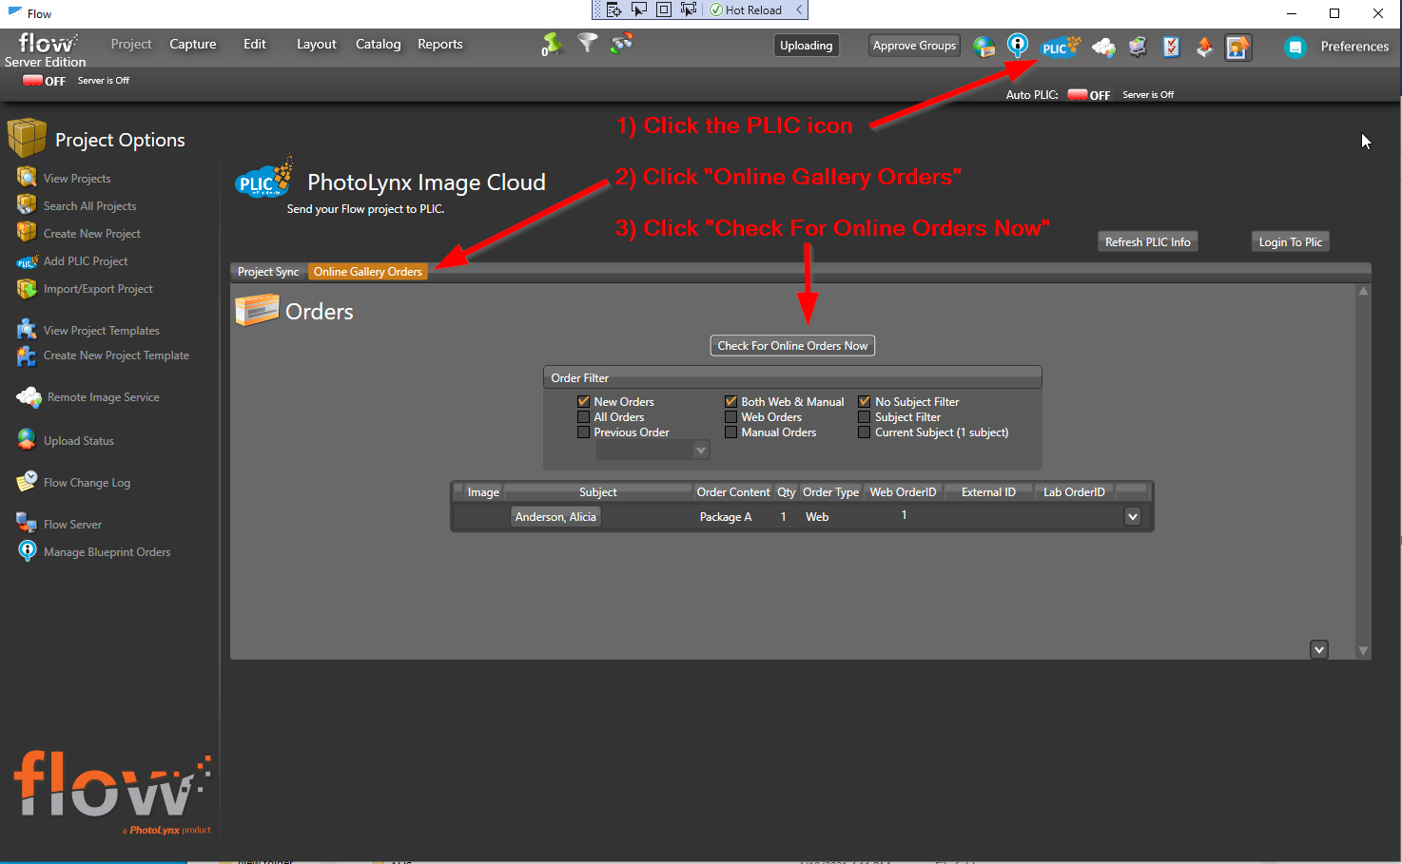
Task: Open the Project menu
Action: (x=131, y=44)
